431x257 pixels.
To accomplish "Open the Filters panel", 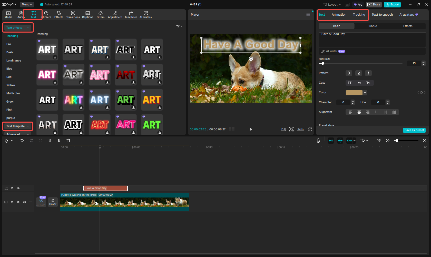I will [100, 15].
